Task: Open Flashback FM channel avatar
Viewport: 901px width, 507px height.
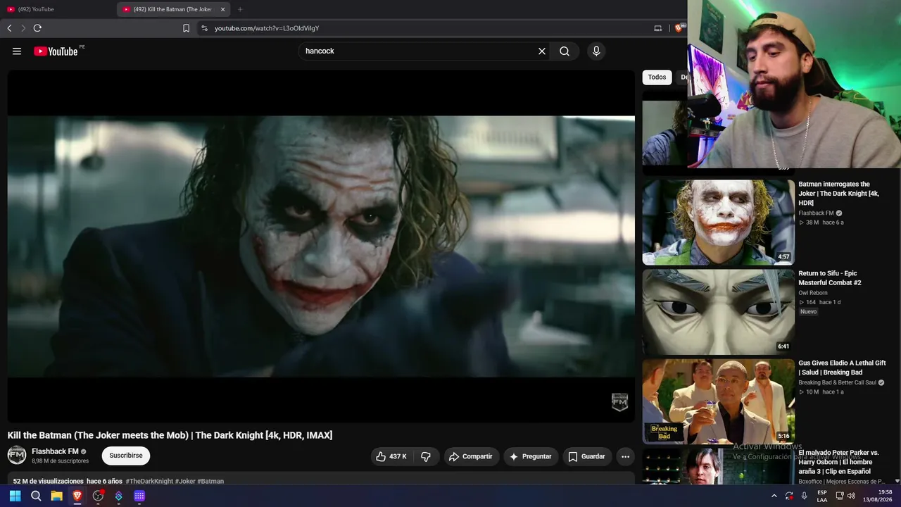Action: click(x=17, y=456)
